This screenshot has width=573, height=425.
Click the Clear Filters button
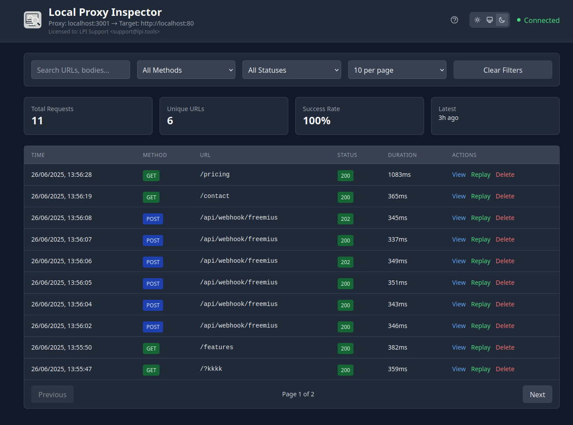point(502,70)
